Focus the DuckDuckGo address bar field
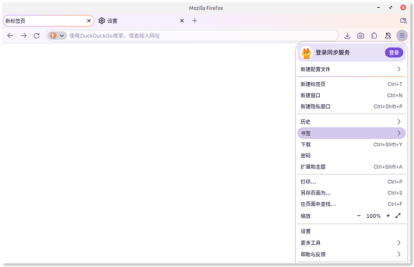The image size is (414, 267). pyautogui.click(x=192, y=35)
